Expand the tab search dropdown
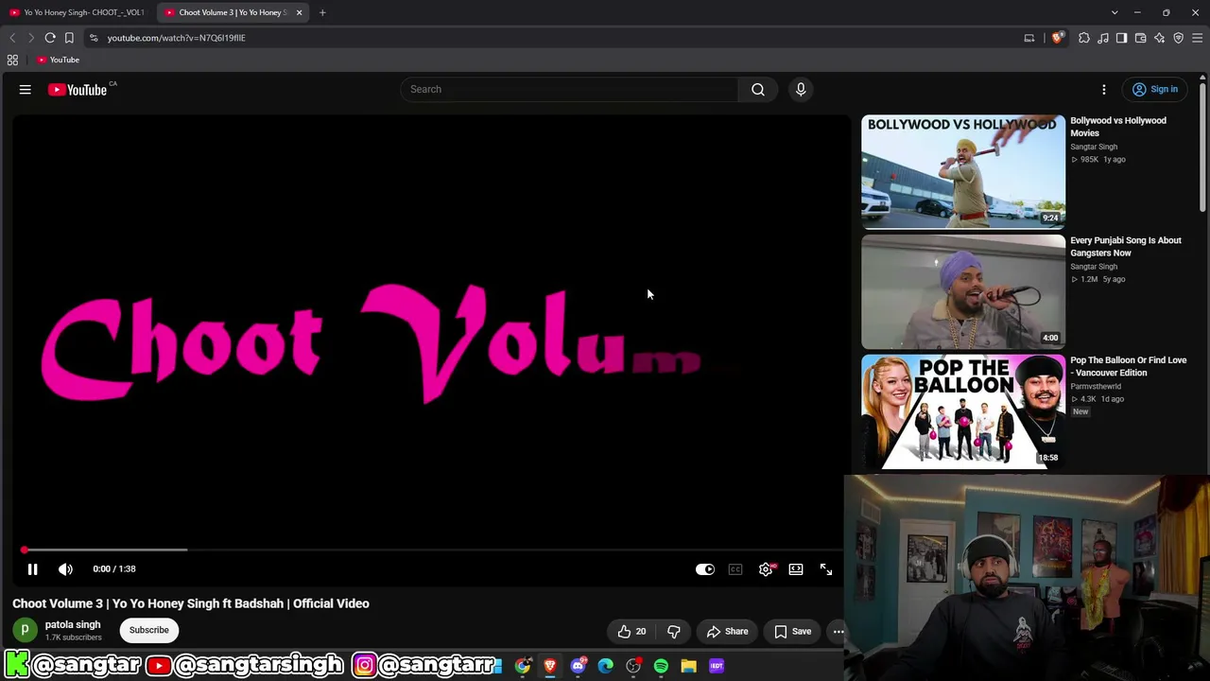This screenshot has width=1210, height=681. (x=1115, y=12)
